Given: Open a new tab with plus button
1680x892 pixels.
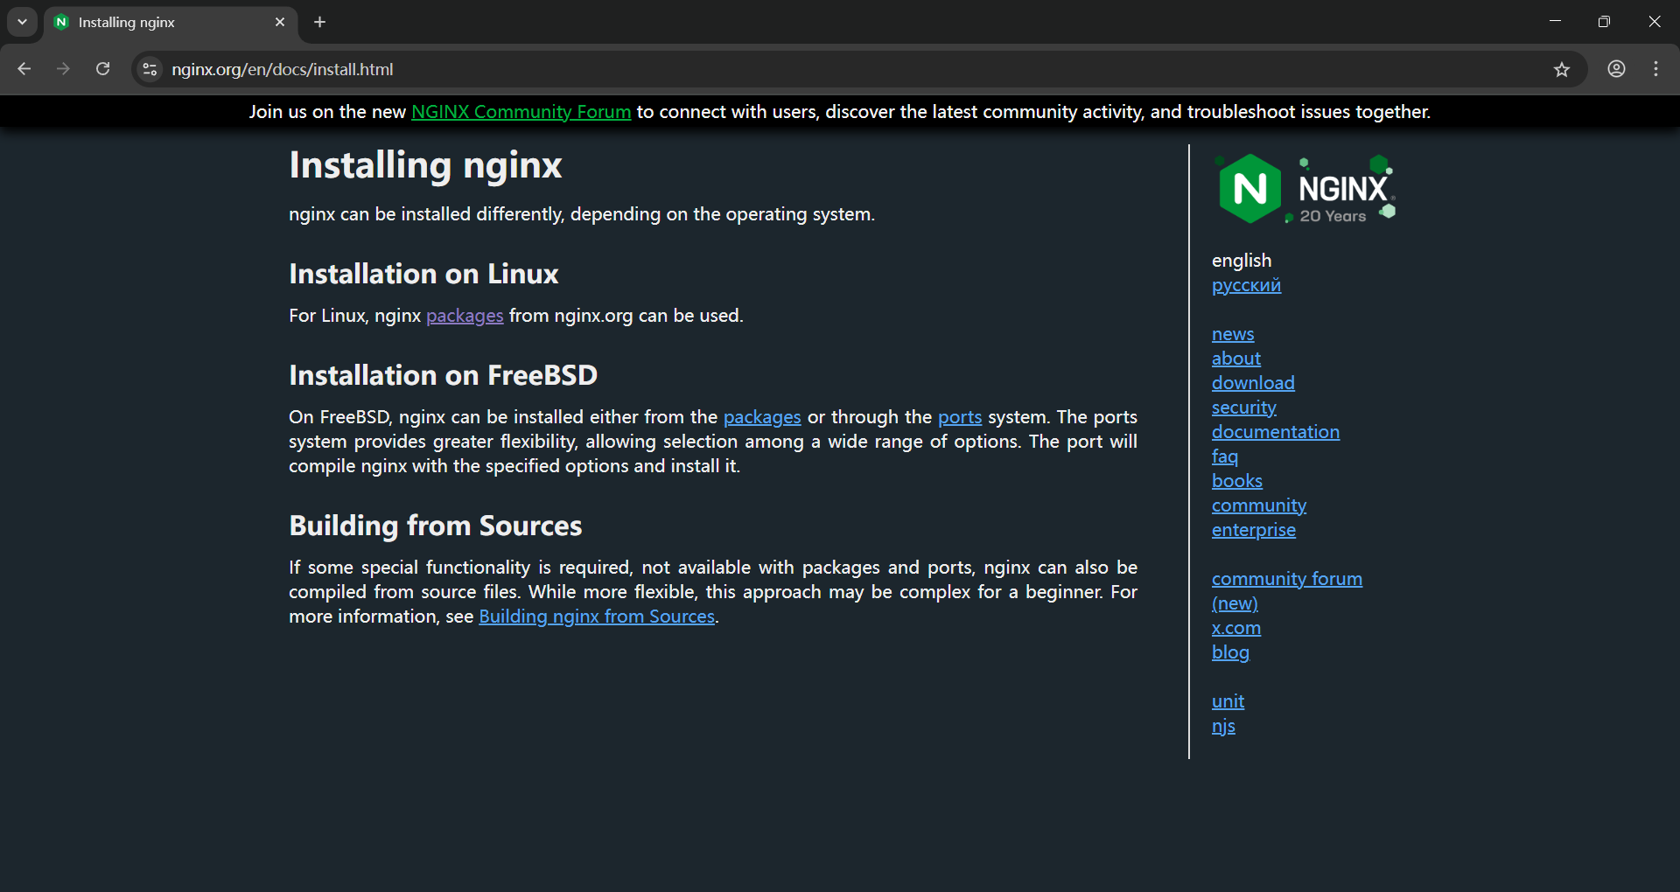Looking at the screenshot, I should (x=320, y=22).
